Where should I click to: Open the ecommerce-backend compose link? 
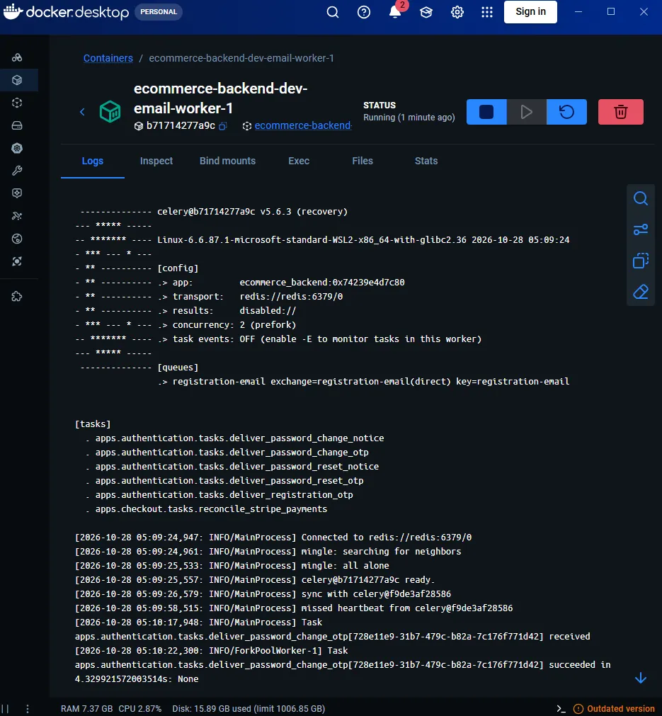click(x=303, y=125)
